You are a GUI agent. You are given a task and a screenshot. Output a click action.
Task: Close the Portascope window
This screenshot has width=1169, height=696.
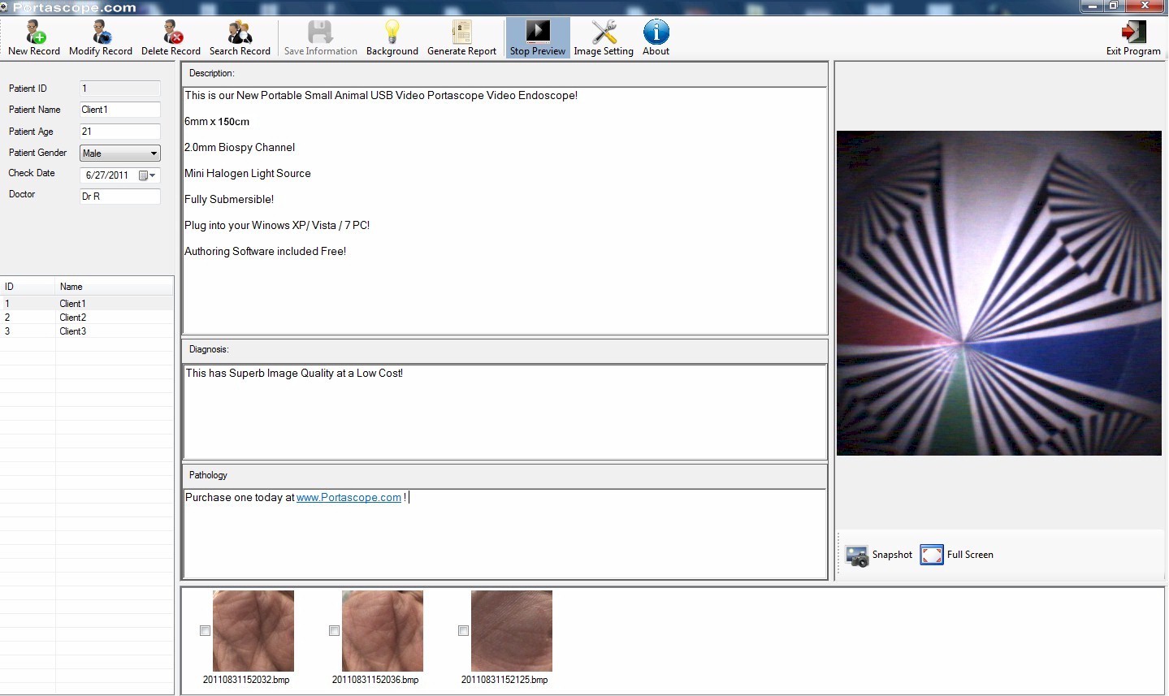coord(1145,6)
